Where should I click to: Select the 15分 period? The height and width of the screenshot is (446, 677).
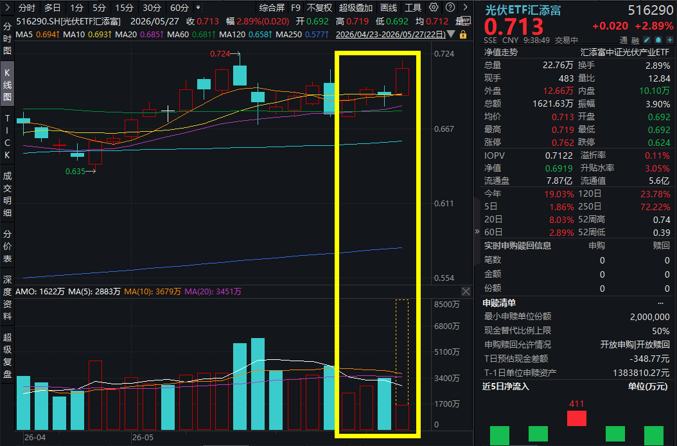125,8
